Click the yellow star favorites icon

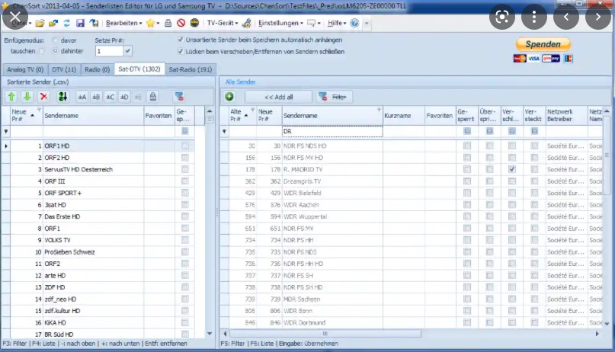(150, 23)
